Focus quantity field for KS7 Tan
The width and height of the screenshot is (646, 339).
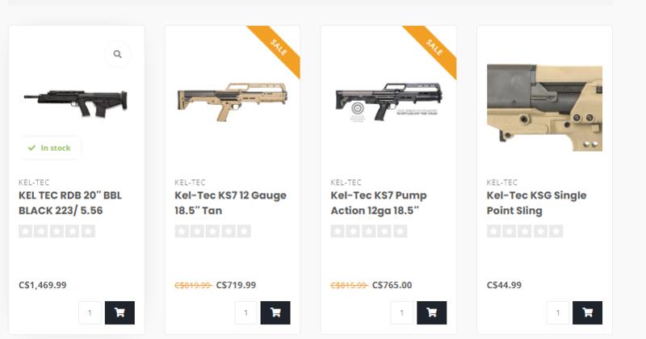245,312
